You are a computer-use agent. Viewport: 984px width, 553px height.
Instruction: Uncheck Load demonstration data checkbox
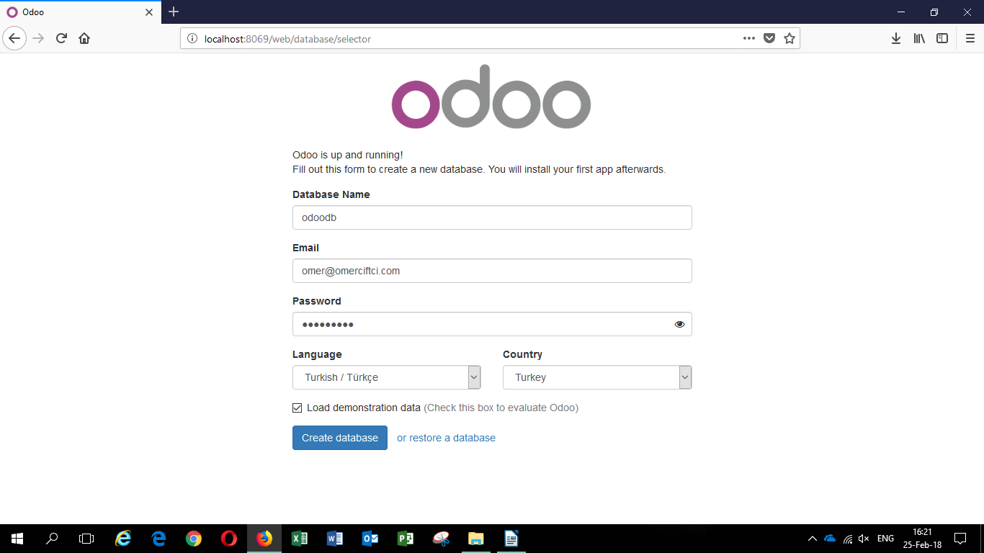[x=298, y=408]
